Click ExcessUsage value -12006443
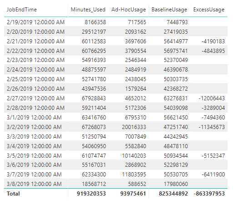237x201 pixels. (x=212, y=98)
